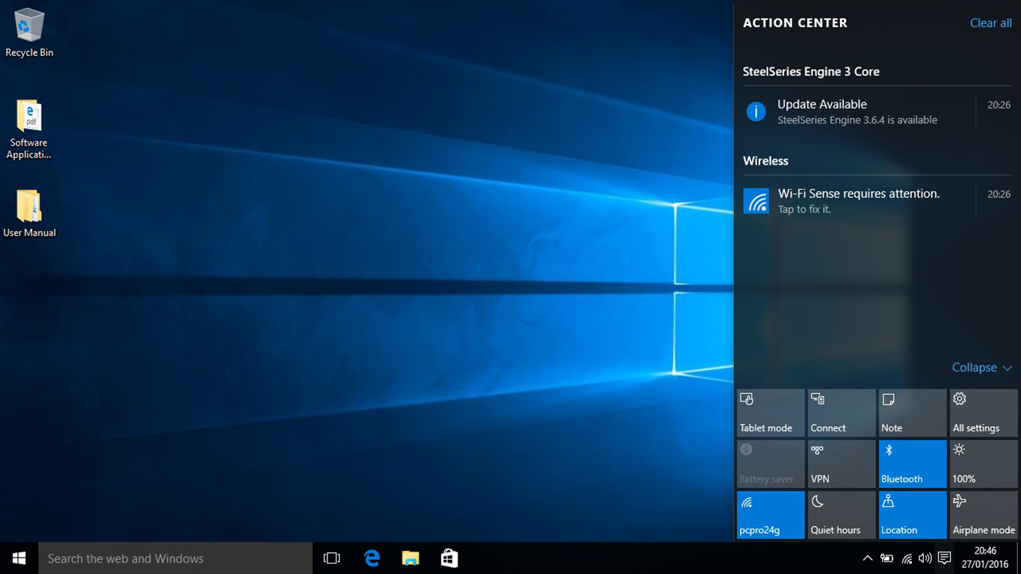
Task: Select the Wi-Fi Sense requires attention notification
Action: 858,201
